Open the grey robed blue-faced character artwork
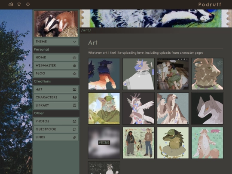 click(x=138, y=74)
